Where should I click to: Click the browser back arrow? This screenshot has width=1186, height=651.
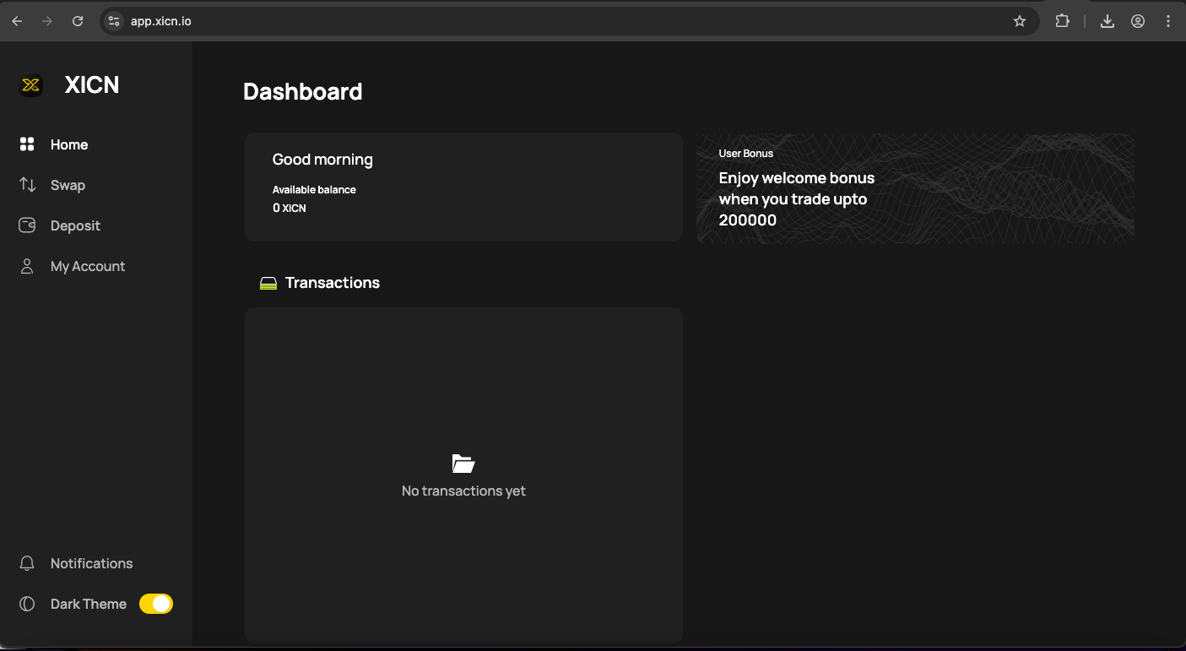point(17,21)
